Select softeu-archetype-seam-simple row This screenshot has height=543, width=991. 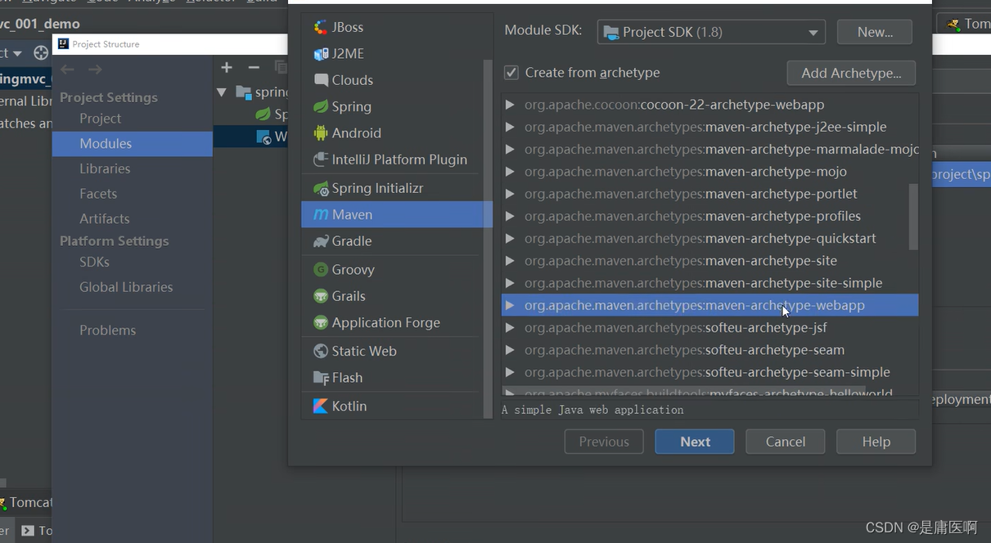coord(709,372)
